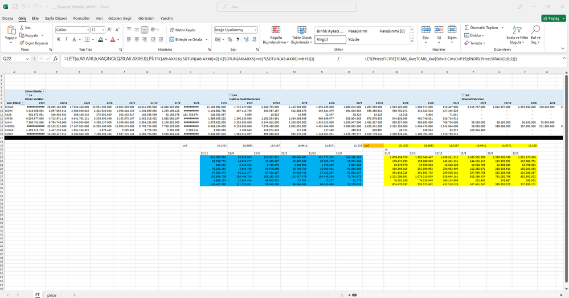This screenshot has height=298, width=569.
Task: Apply the red font color swatch
Action: point(113,39)
